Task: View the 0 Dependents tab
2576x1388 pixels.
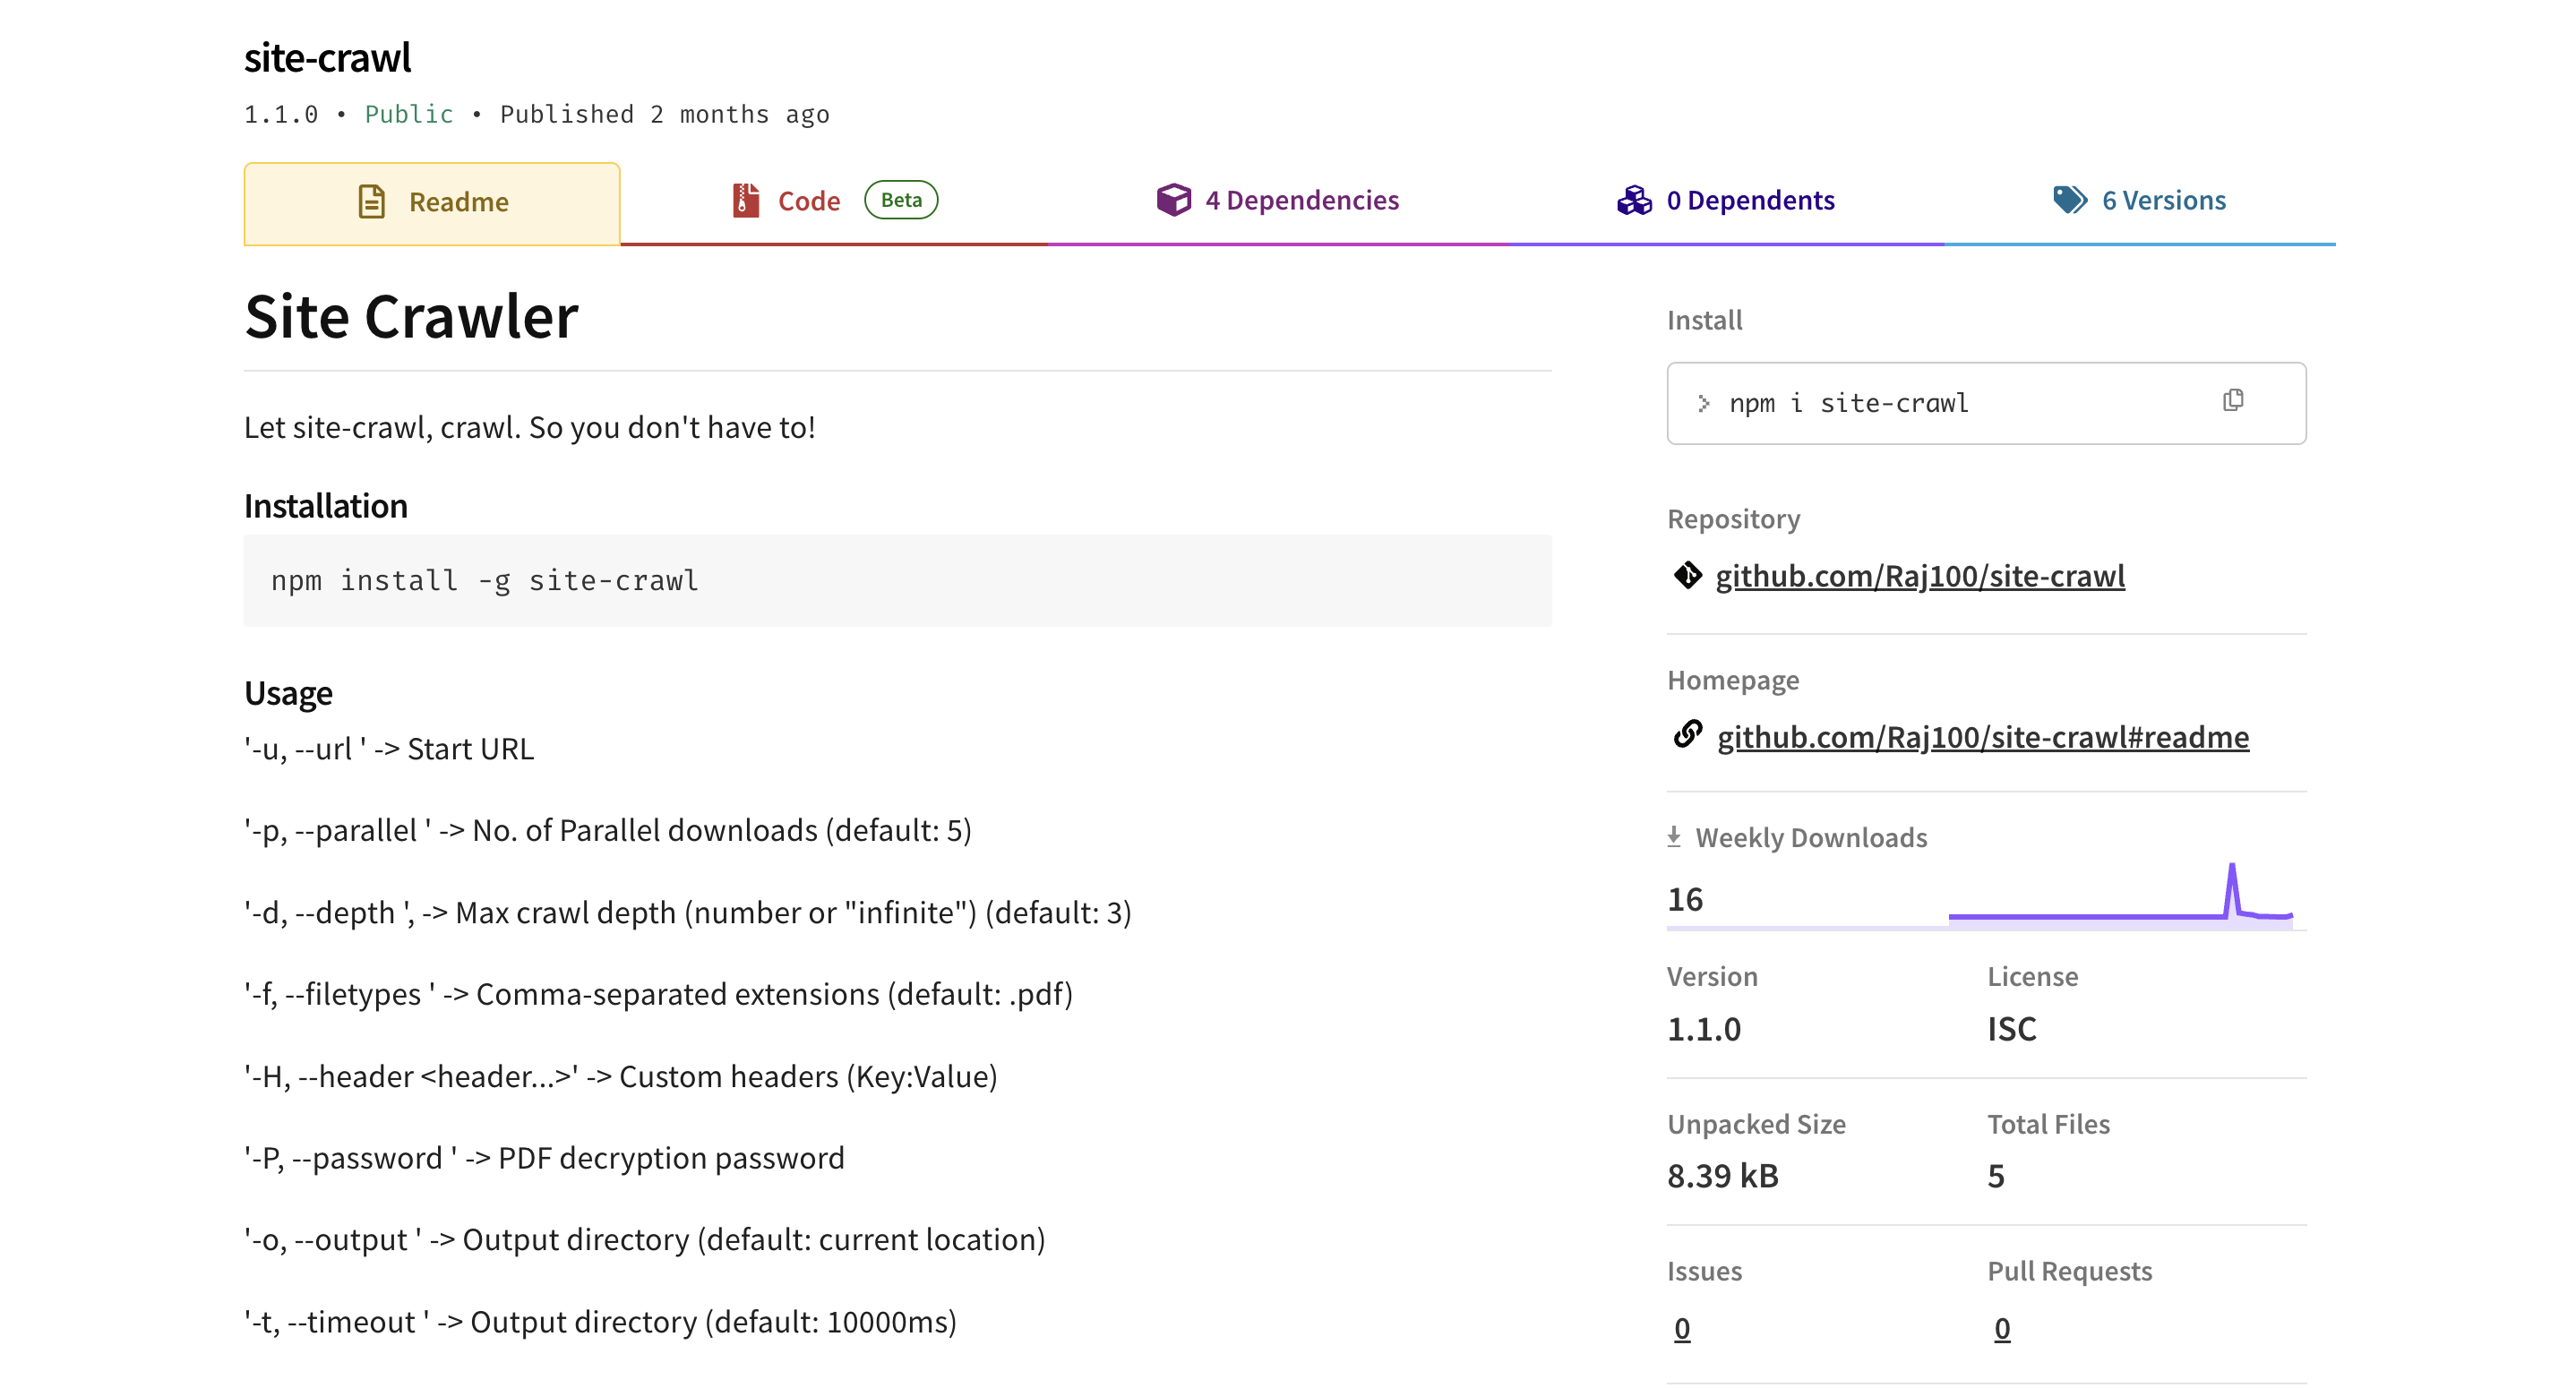Action: [1750, 200]
